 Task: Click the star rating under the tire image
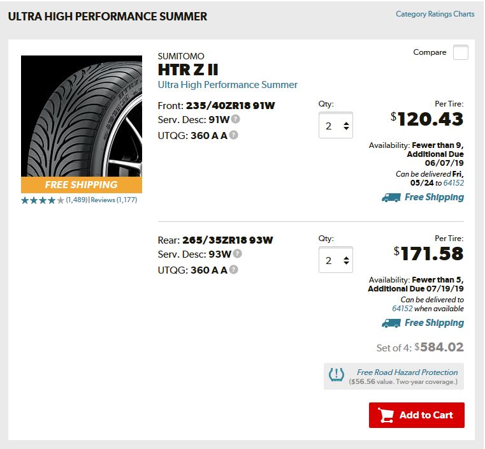click(x=43, y=200)
